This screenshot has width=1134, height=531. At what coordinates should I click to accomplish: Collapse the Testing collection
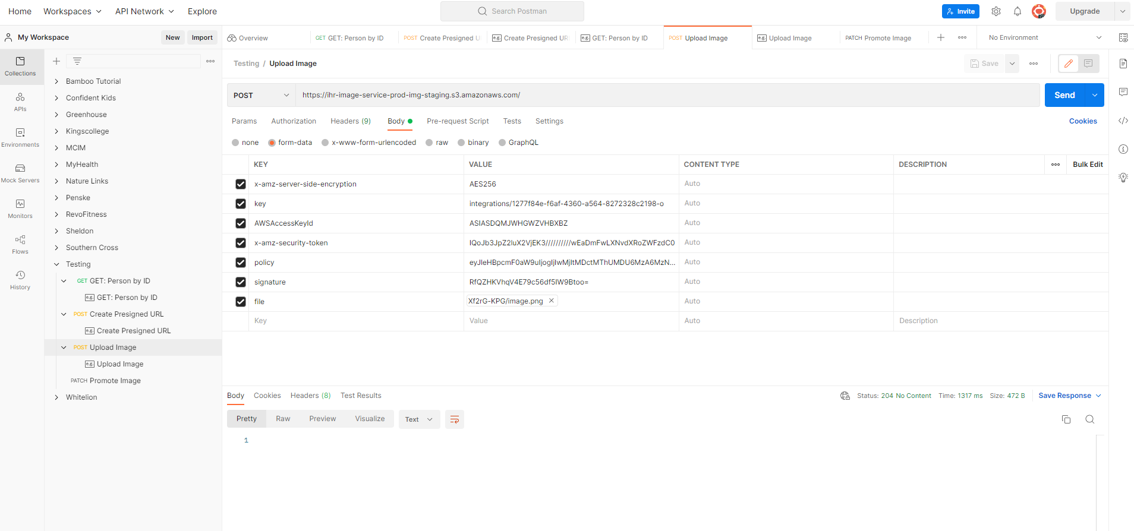(x=56, y=264)
